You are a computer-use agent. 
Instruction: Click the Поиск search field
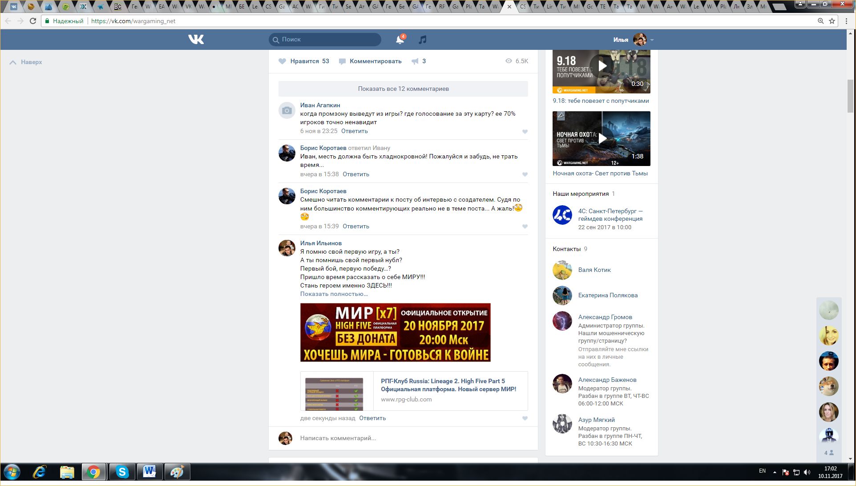(325, 40)
